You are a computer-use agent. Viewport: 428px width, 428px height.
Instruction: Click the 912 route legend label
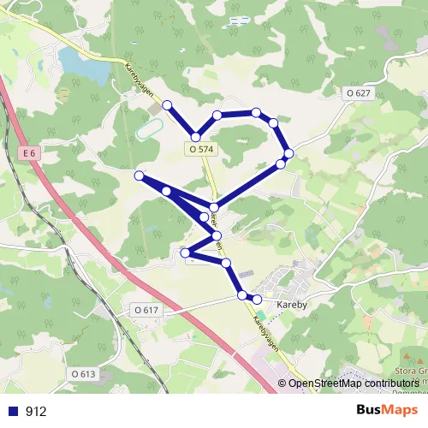(x=36, y=411)
